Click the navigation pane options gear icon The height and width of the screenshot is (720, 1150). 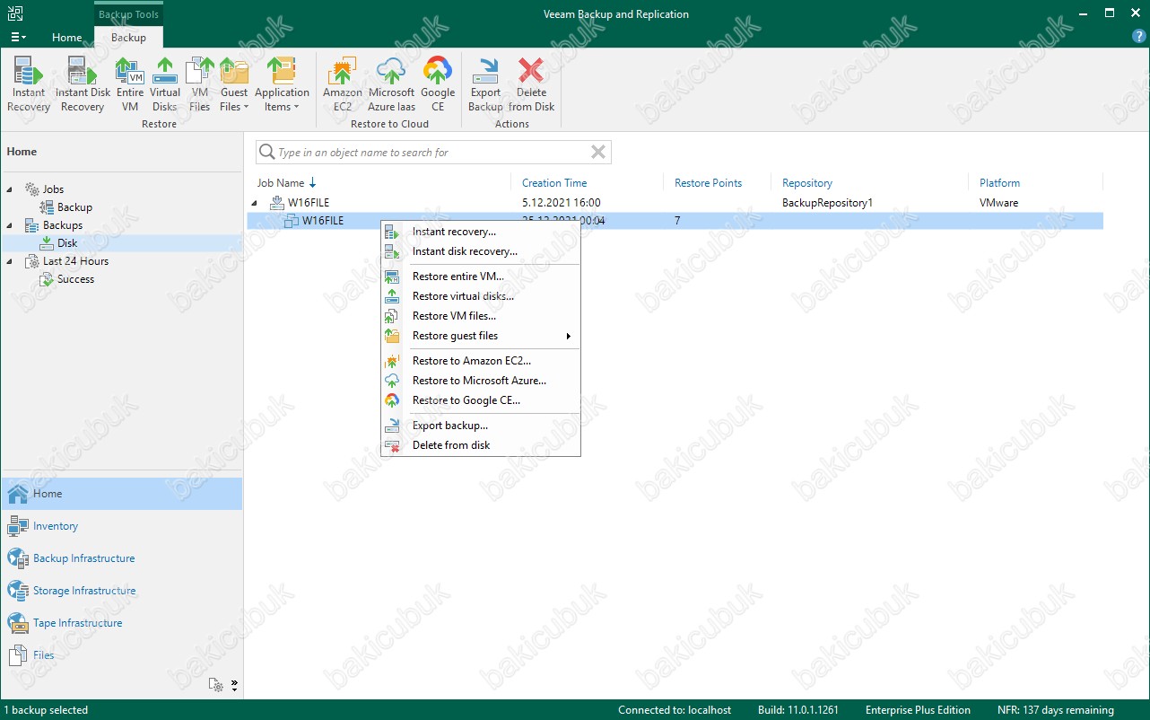tap(216, 685)
